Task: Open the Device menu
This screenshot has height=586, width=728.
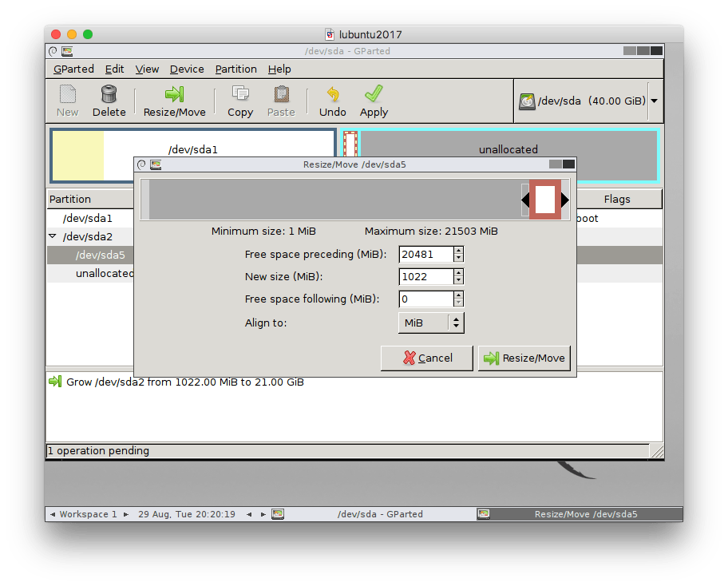Action: (x=187, y=69)
